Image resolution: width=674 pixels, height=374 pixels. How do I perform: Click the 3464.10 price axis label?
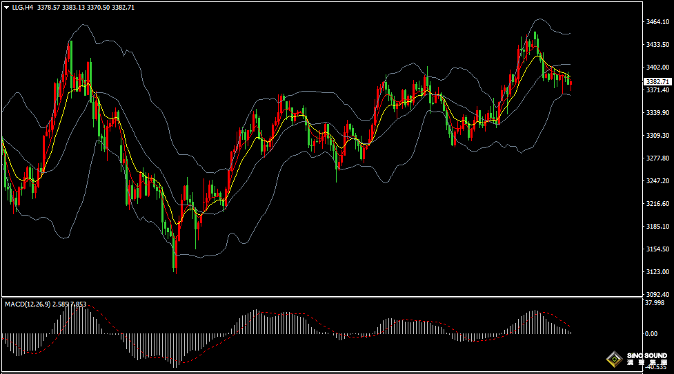tap(657, 22)
